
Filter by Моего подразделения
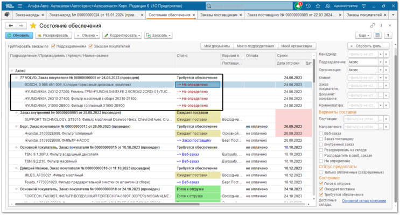(255, 46)
